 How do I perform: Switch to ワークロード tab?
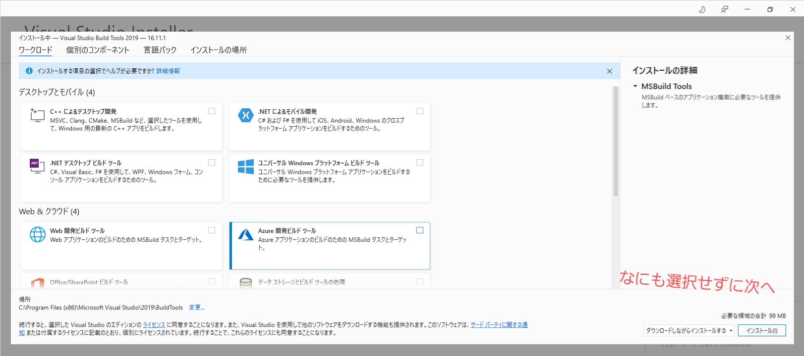pos(35,50)
